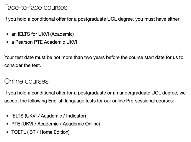Click the 'online Pre-sessional courses:' phrase

(143, 101)
